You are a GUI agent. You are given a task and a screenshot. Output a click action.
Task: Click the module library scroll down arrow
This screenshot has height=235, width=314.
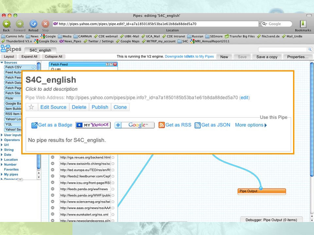pyautogui.click(x=39, y=177)
